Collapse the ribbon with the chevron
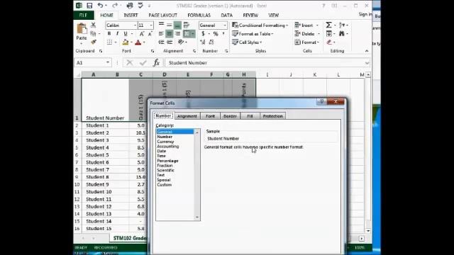454x255 pixels. tap(367, 51)
